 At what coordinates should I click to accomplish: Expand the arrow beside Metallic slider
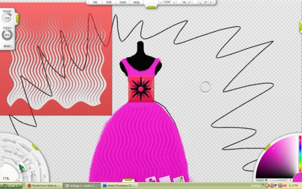(290, 180)
